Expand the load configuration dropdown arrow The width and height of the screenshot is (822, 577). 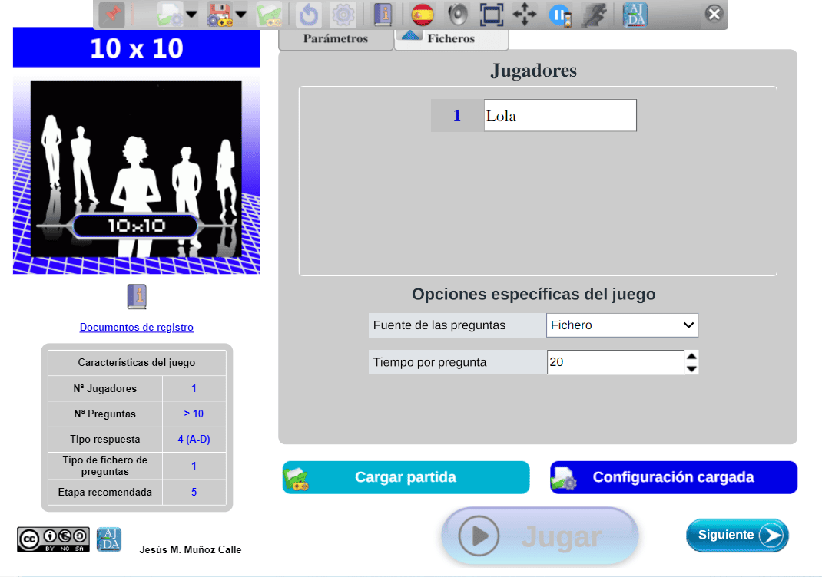point(191,15)
